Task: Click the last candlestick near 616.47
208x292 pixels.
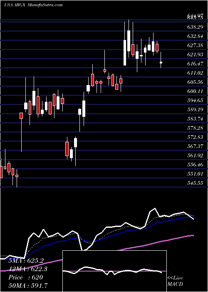Action: 161,63
